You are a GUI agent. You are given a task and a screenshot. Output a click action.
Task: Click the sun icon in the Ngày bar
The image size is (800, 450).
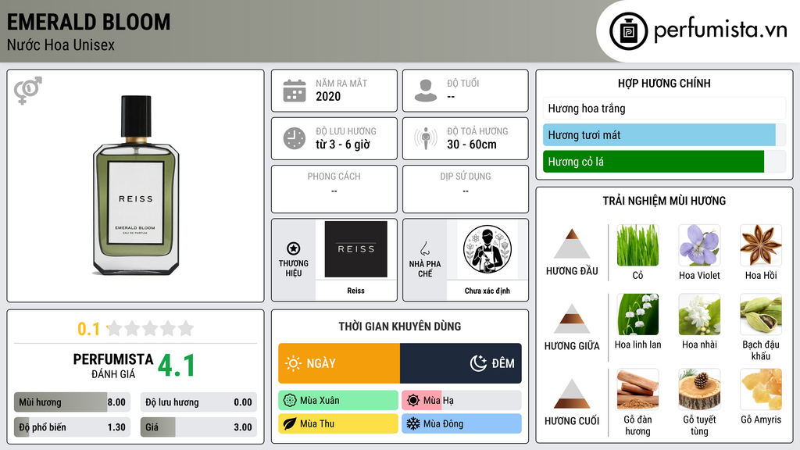tap(293, 363)
